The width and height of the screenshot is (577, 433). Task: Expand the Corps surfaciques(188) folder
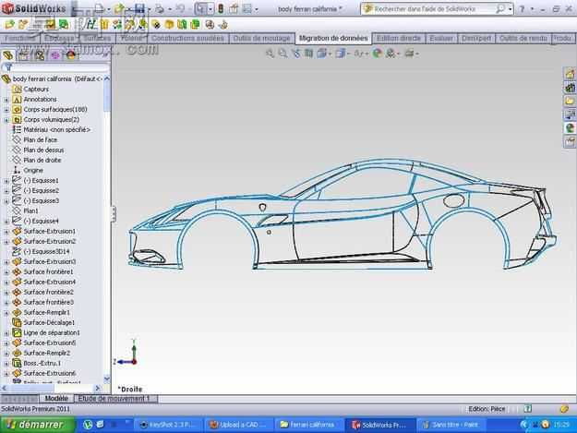coord(6,110)
